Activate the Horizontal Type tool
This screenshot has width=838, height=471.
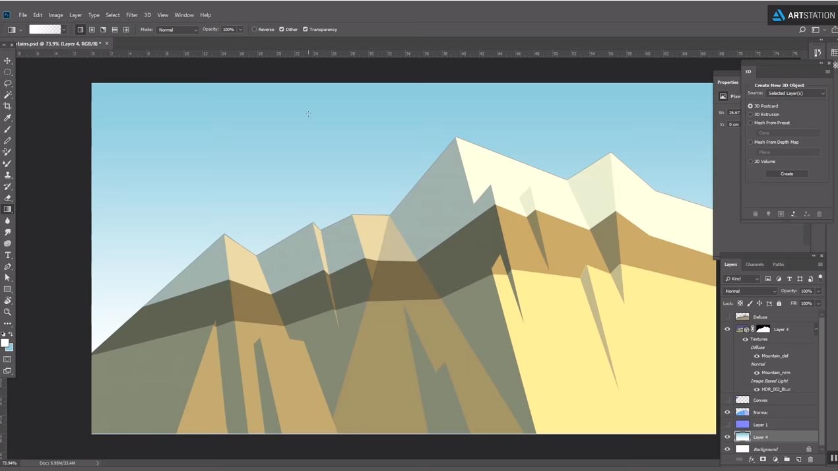pos(8,255)
